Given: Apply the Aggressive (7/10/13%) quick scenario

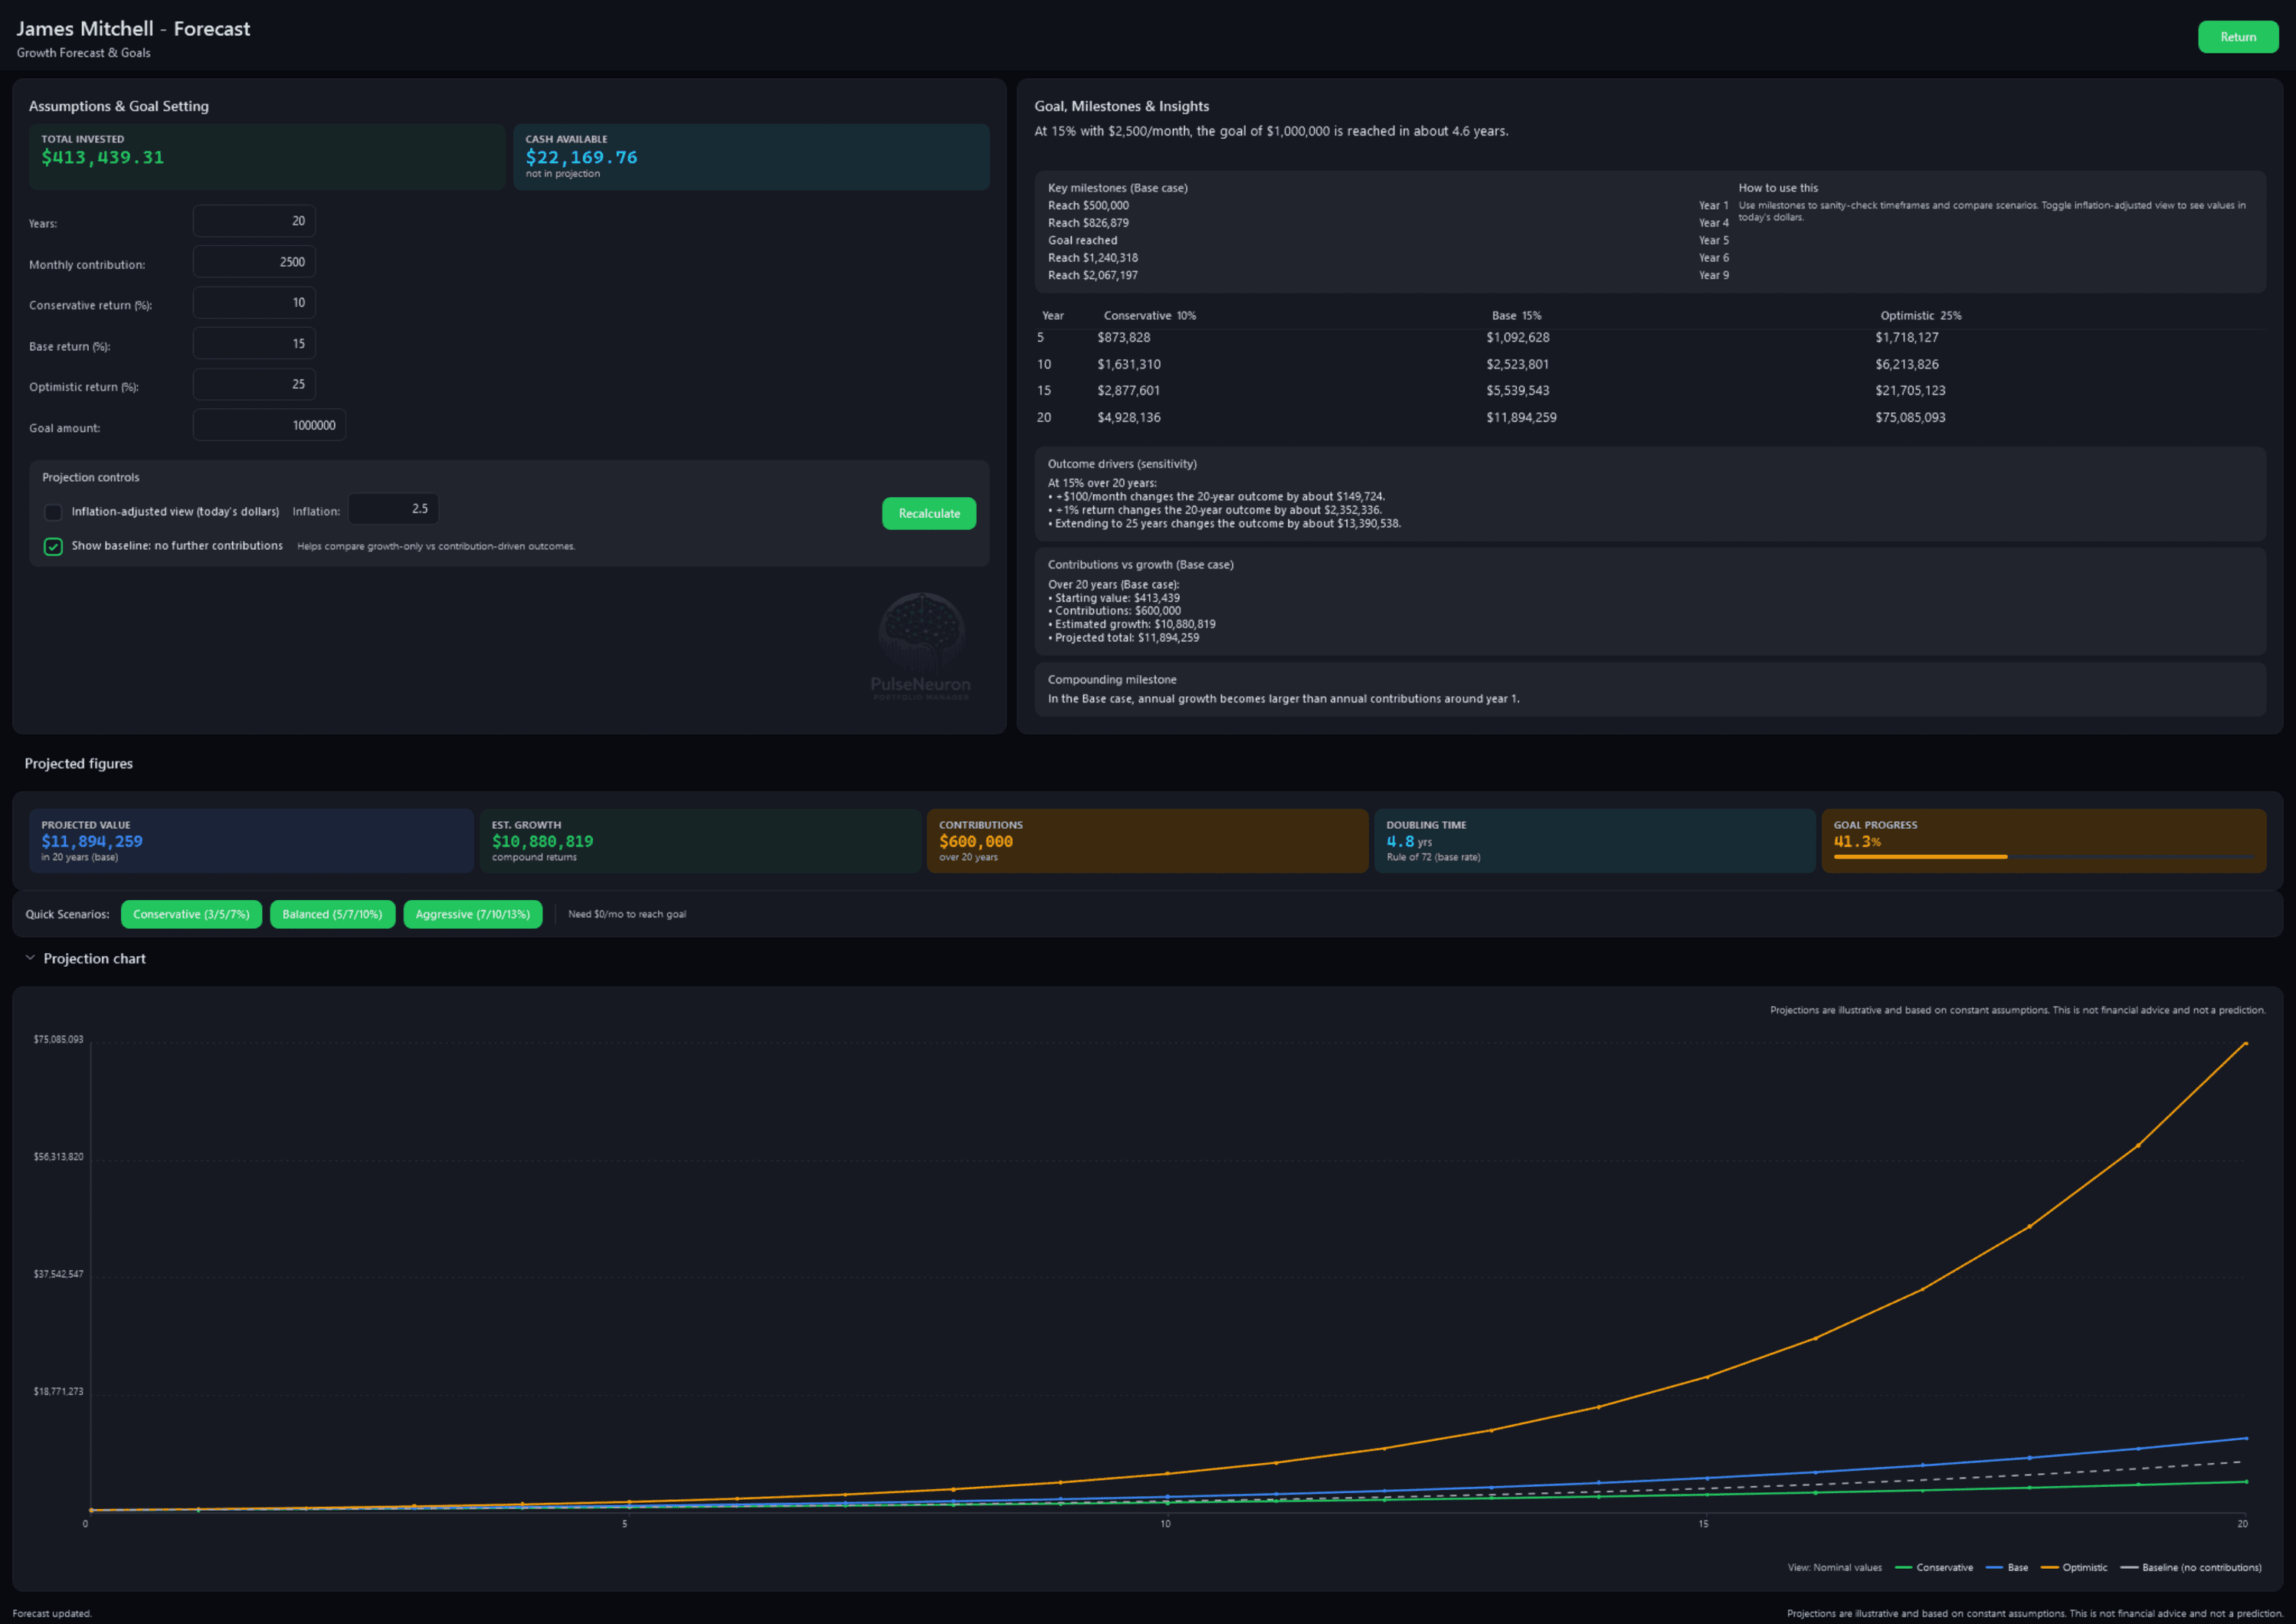Looking at the screenshot, I should (472, 914).
